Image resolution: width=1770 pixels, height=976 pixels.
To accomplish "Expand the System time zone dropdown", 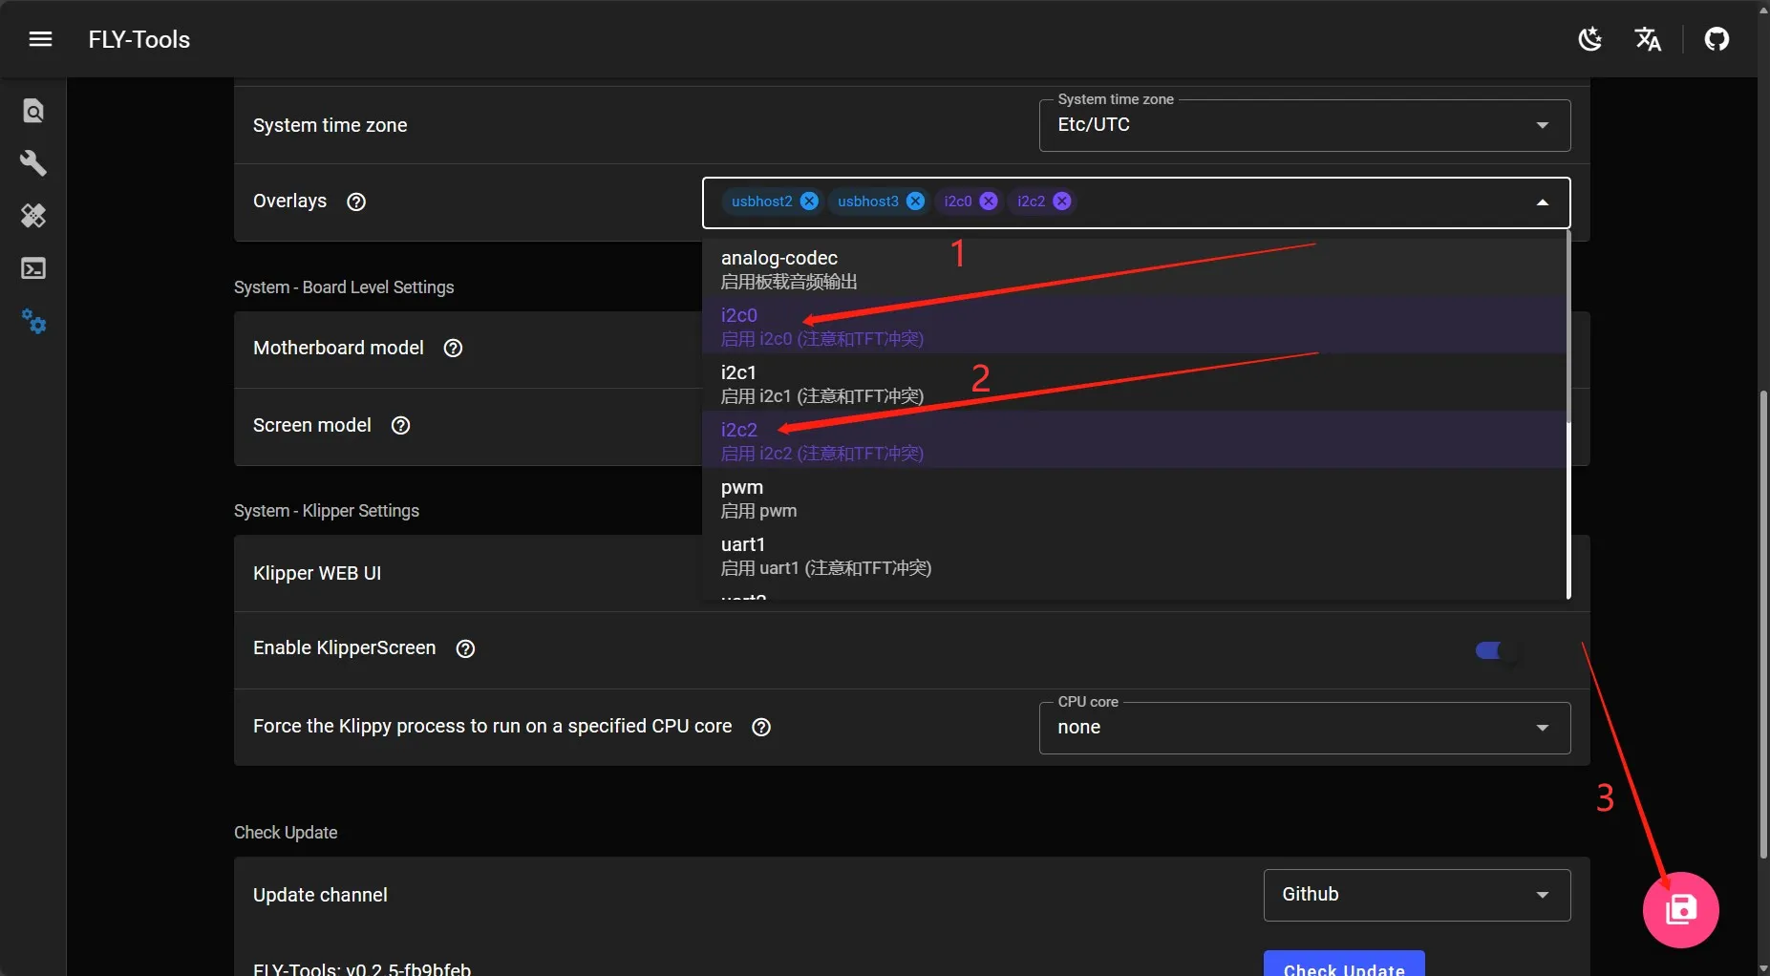I will coord(1542,125).
